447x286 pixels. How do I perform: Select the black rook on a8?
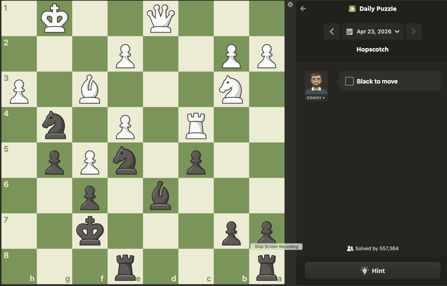(x=267, y=267)
